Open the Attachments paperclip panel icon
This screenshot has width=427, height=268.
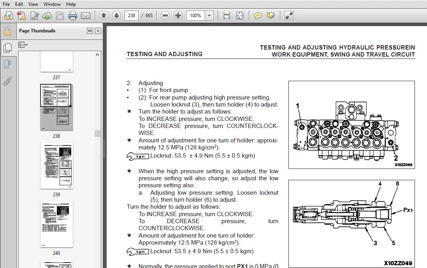7,81
